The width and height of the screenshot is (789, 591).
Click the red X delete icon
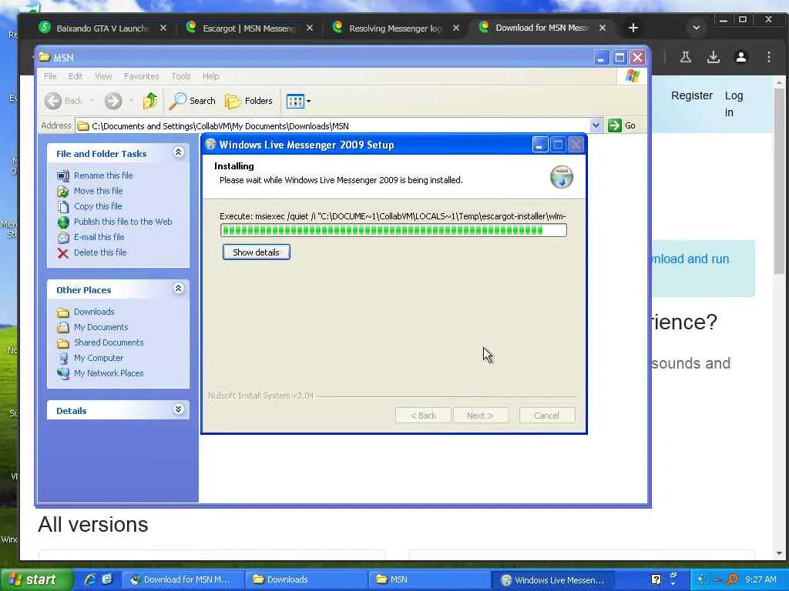tap(63, 252)
